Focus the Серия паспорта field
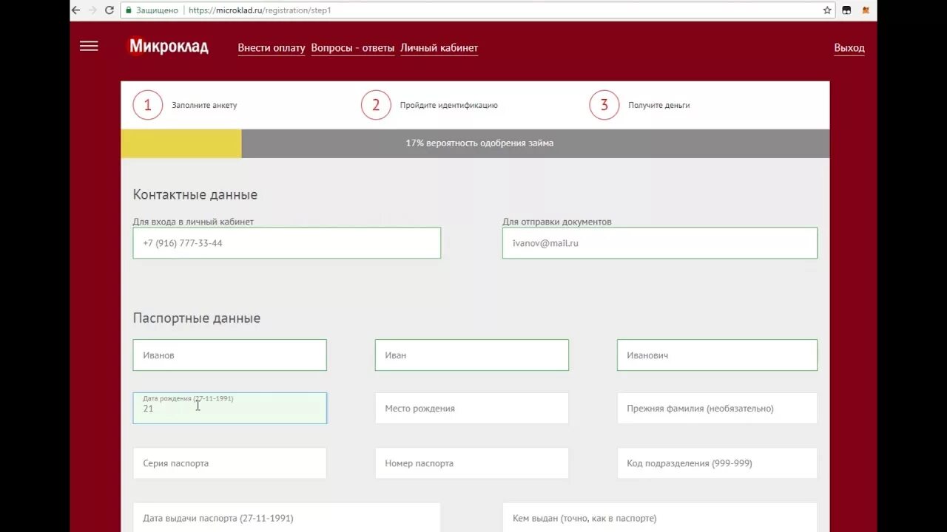Viewport: 947px width, 532px height. [x=229, y=463]
